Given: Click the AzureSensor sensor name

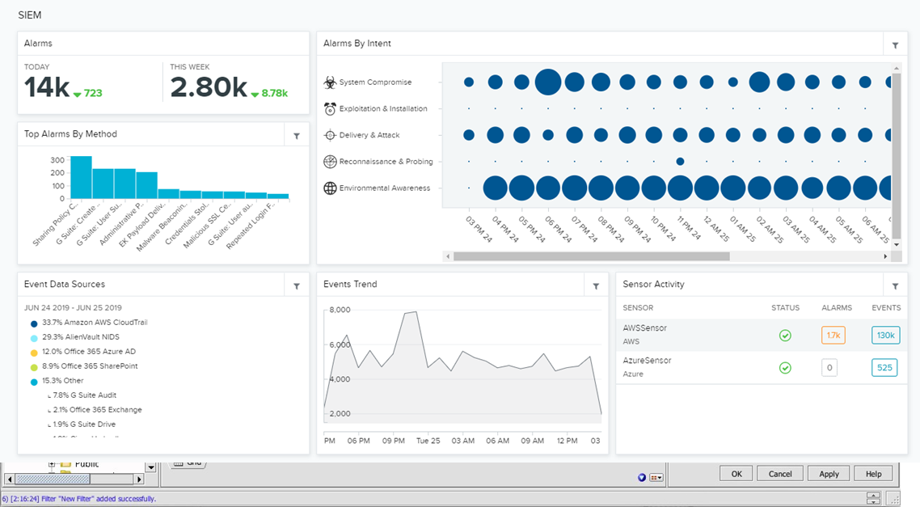Looking at the screenshot, I should (x=647, y=361).
